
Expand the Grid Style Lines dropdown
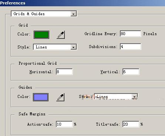click(55, 47)
